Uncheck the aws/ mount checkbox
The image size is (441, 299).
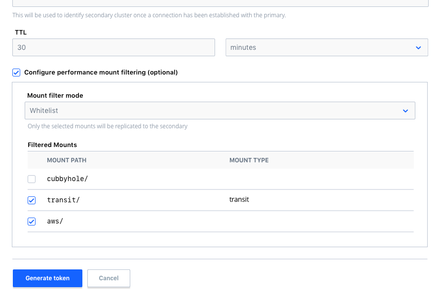[x=32, y=222]
